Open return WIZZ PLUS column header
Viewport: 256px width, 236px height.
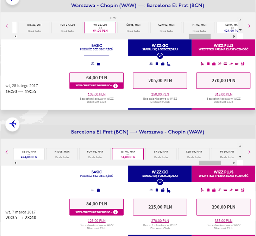pos(223,174)
